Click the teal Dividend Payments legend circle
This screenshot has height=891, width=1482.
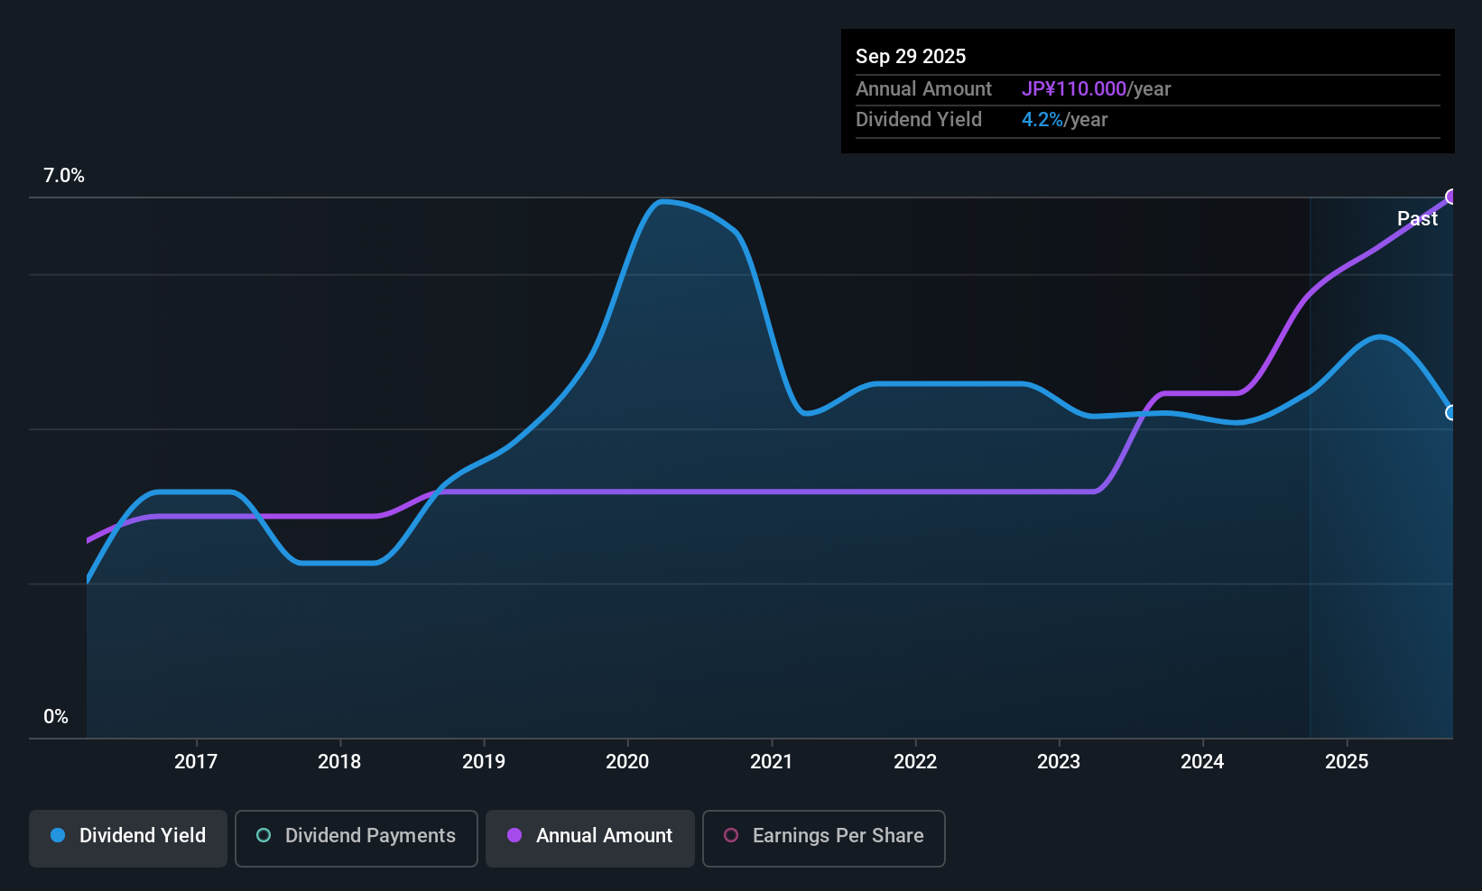264,835
